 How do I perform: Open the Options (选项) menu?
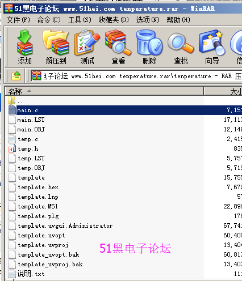pyautogui.click(x=148, y=20)
